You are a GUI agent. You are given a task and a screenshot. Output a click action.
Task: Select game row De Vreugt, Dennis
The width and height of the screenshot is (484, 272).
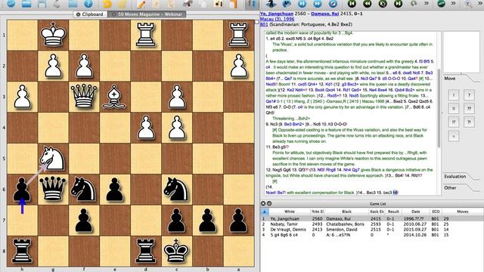(372, 230)
